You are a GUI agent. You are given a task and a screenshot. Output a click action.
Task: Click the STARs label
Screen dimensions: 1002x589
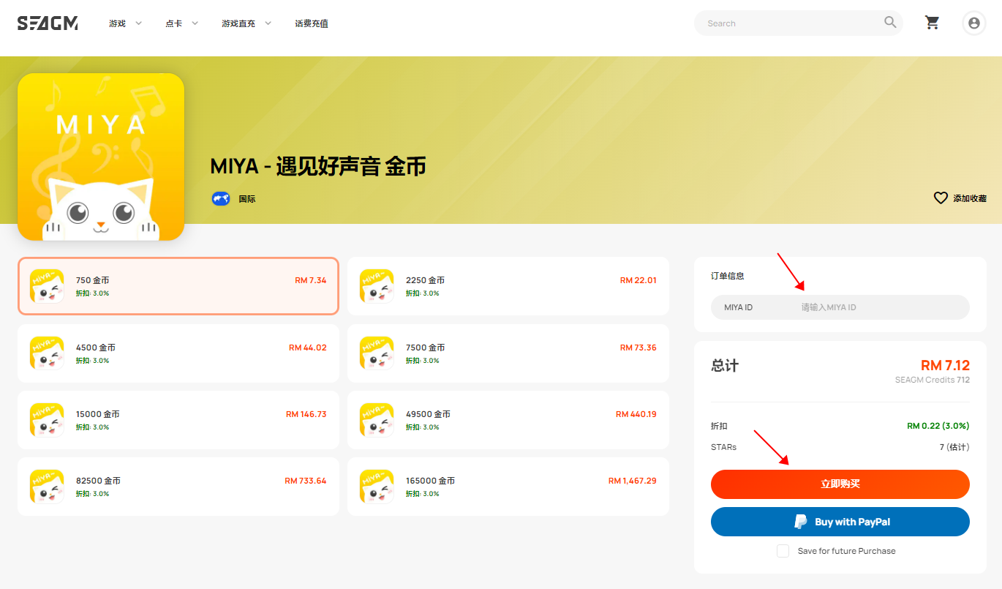[724, 447]
